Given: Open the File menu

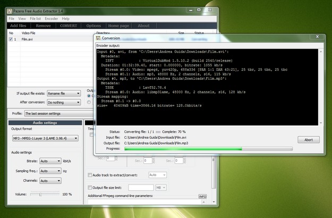Looking at the screenshot, I should pyautogui.click(x=12, y=19).
